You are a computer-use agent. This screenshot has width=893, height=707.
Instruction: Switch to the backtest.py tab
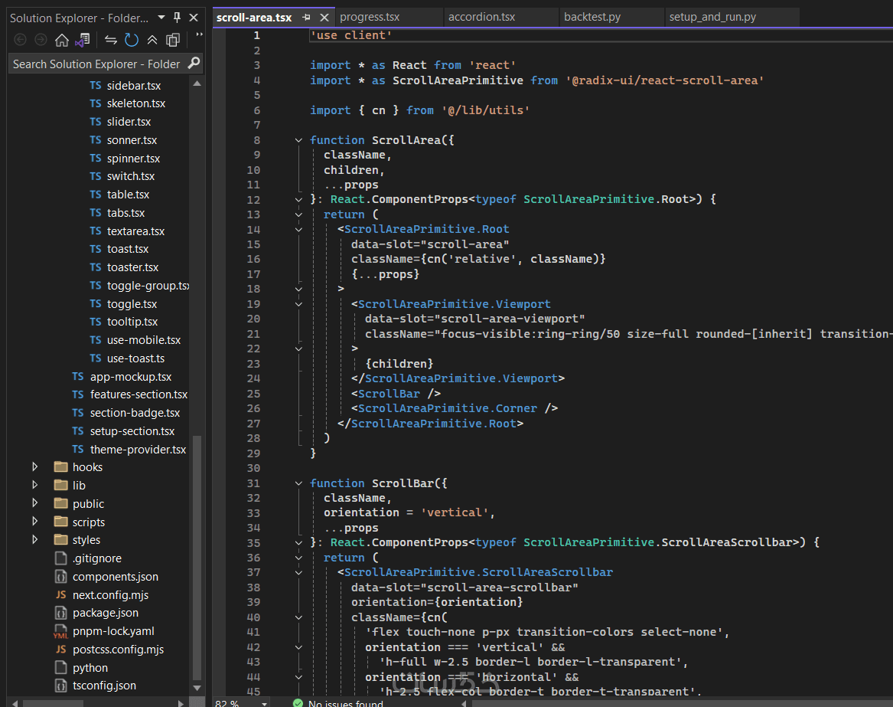tap(592, 17)
